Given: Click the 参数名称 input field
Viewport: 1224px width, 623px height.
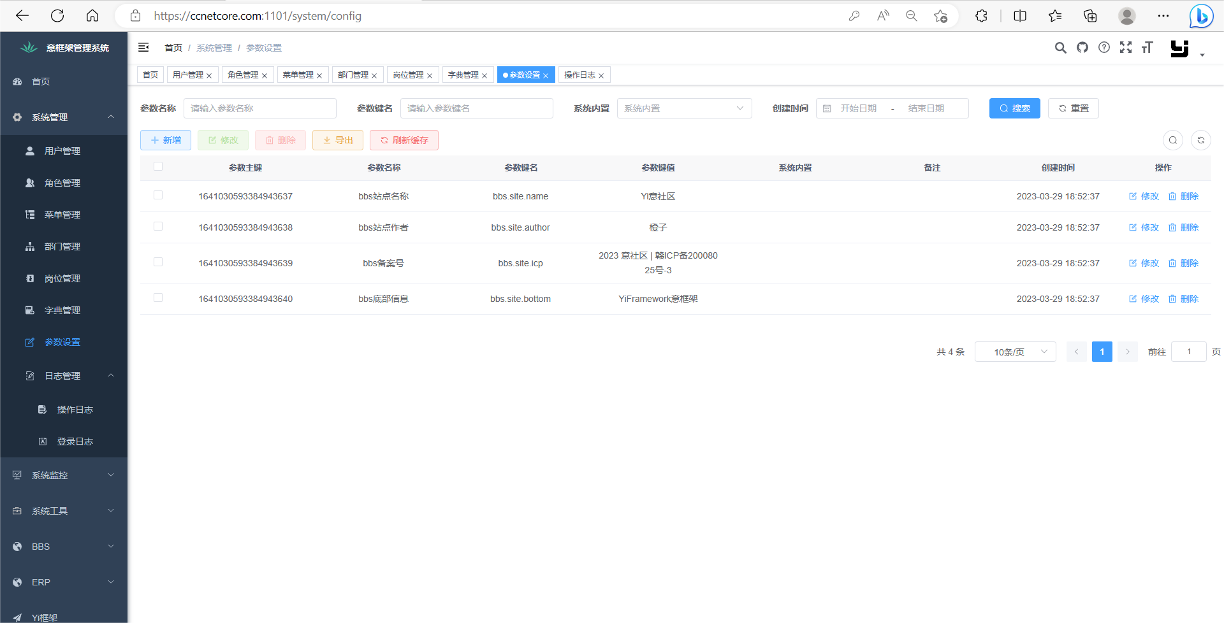Looking at the screenshot, I should 259,108.
